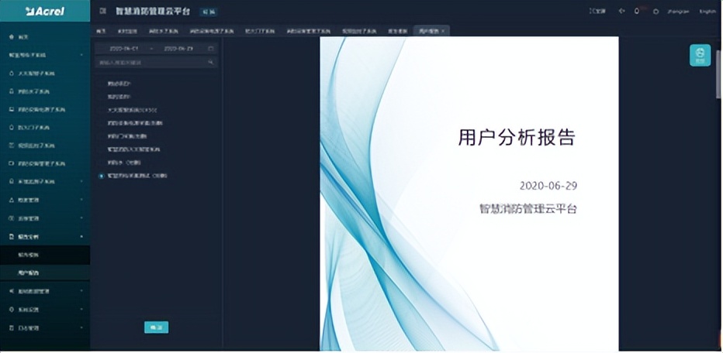This screenshot has width=723, height=353.
Task: Select the first project radio button in the list
Action: click(x=101, y=84)
